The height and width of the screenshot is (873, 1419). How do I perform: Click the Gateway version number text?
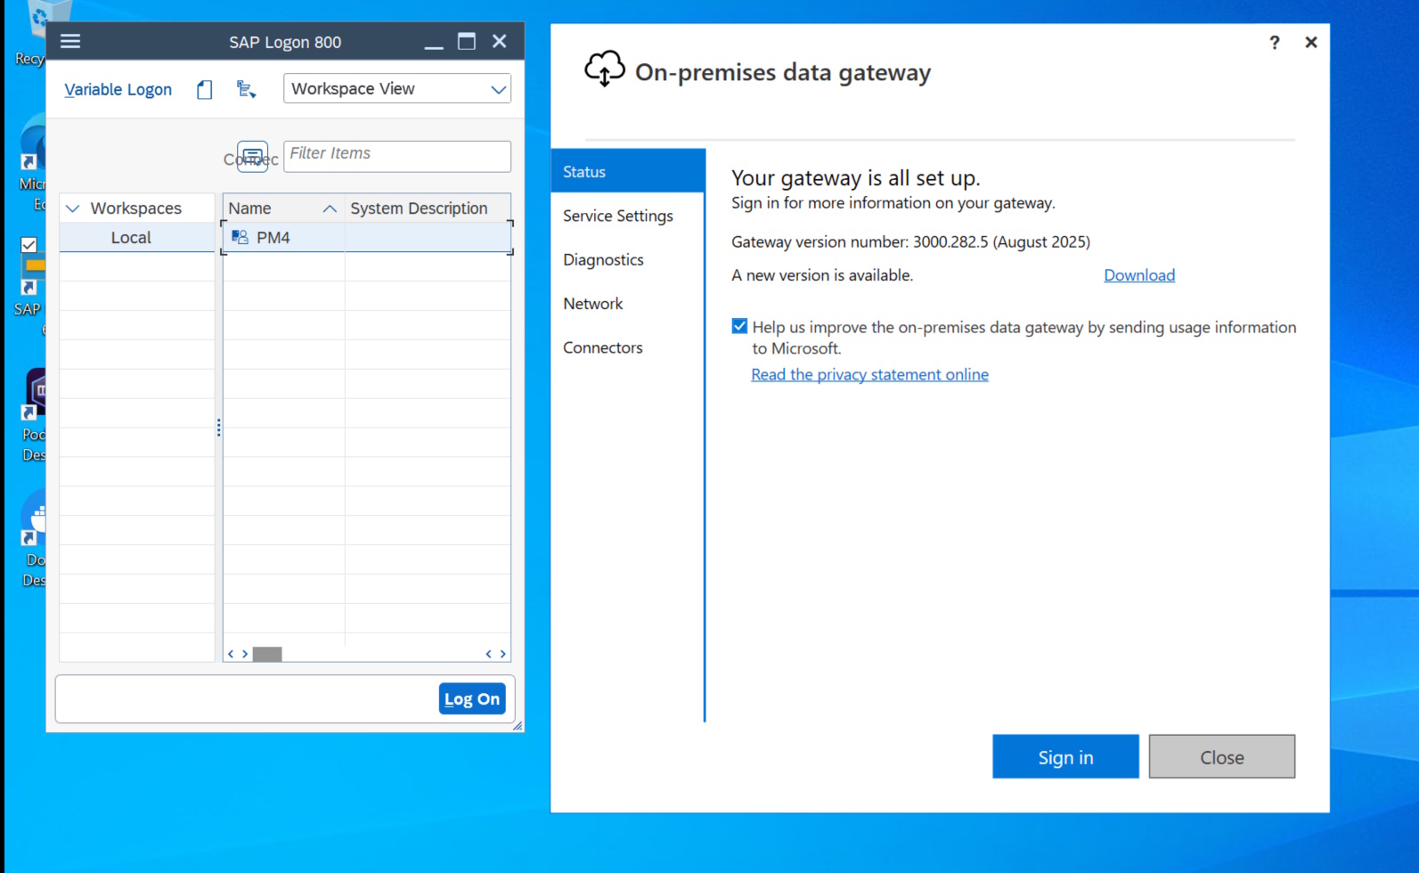[x=910, y=241]
